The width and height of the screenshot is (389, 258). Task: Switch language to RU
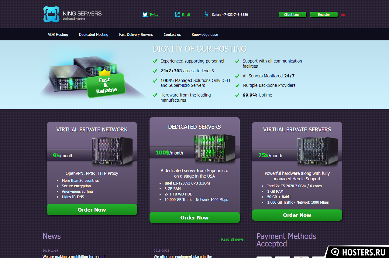pyautogui.click(x=343, y=15)
